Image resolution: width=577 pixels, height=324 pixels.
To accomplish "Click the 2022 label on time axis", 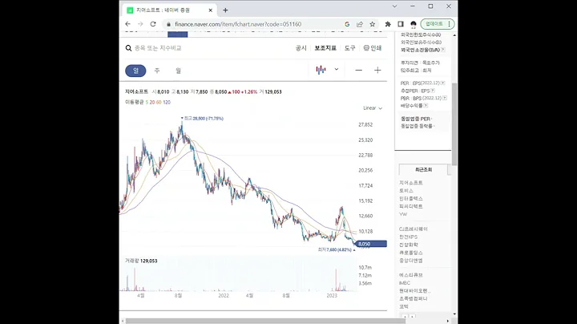I will pos(224,296).
